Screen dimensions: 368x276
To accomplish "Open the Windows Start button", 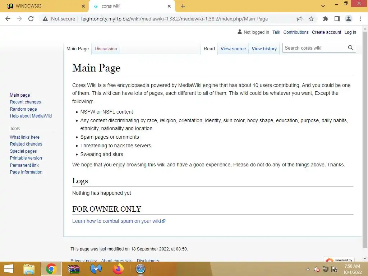I will [9, 269].
